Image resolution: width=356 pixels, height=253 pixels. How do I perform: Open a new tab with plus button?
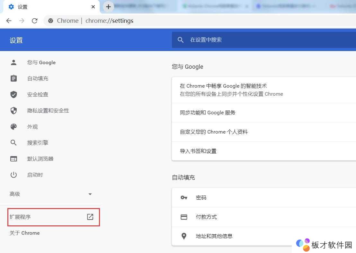[108, 7]
